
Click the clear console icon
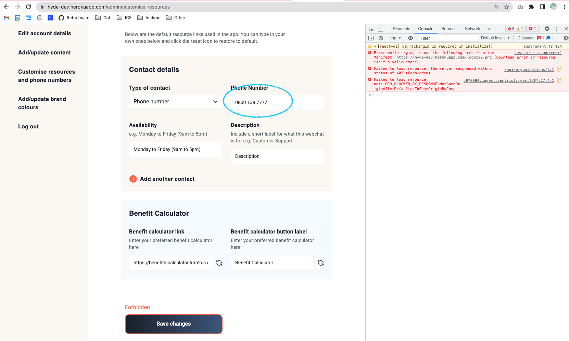pyautogui.click(x=381, y=38)
